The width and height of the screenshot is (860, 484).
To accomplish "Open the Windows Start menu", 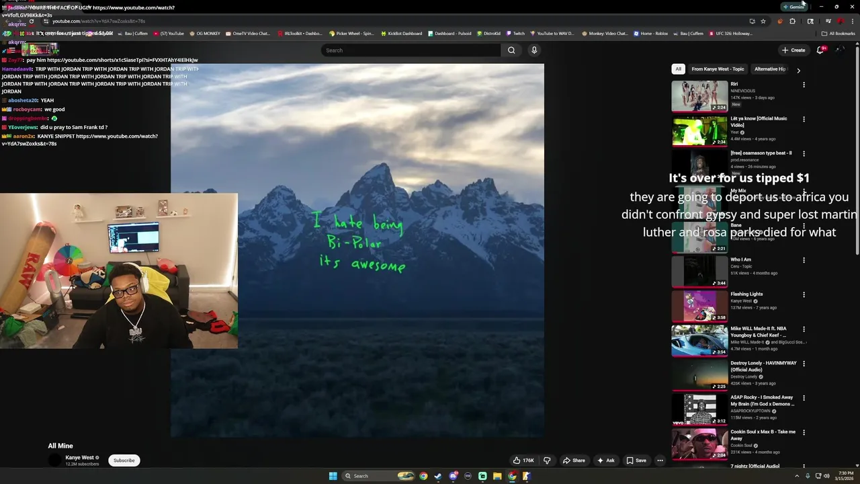I will [x=333, y=476].
